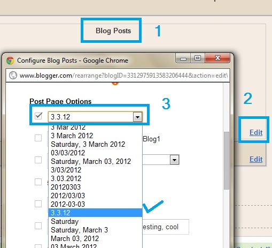This screenshot has width=272, height=248.
Task: Open the 3.3.12 date format dropdown arrow
Action: pos(137,117)
